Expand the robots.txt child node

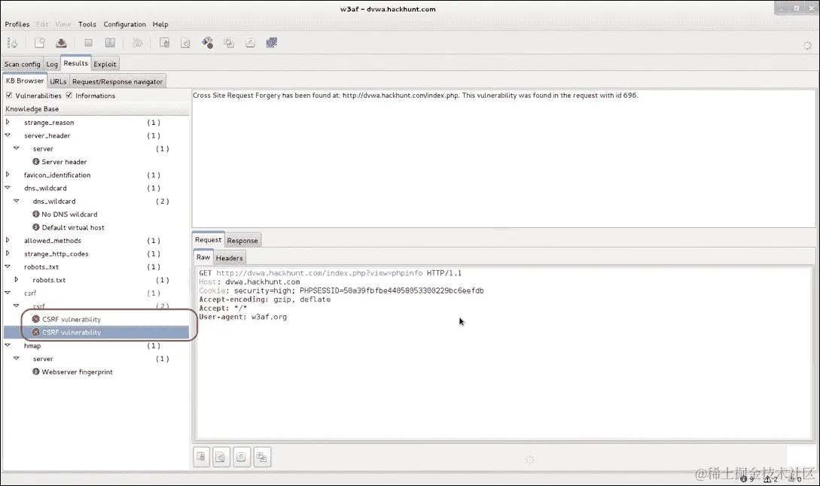(x=17, y=280)
